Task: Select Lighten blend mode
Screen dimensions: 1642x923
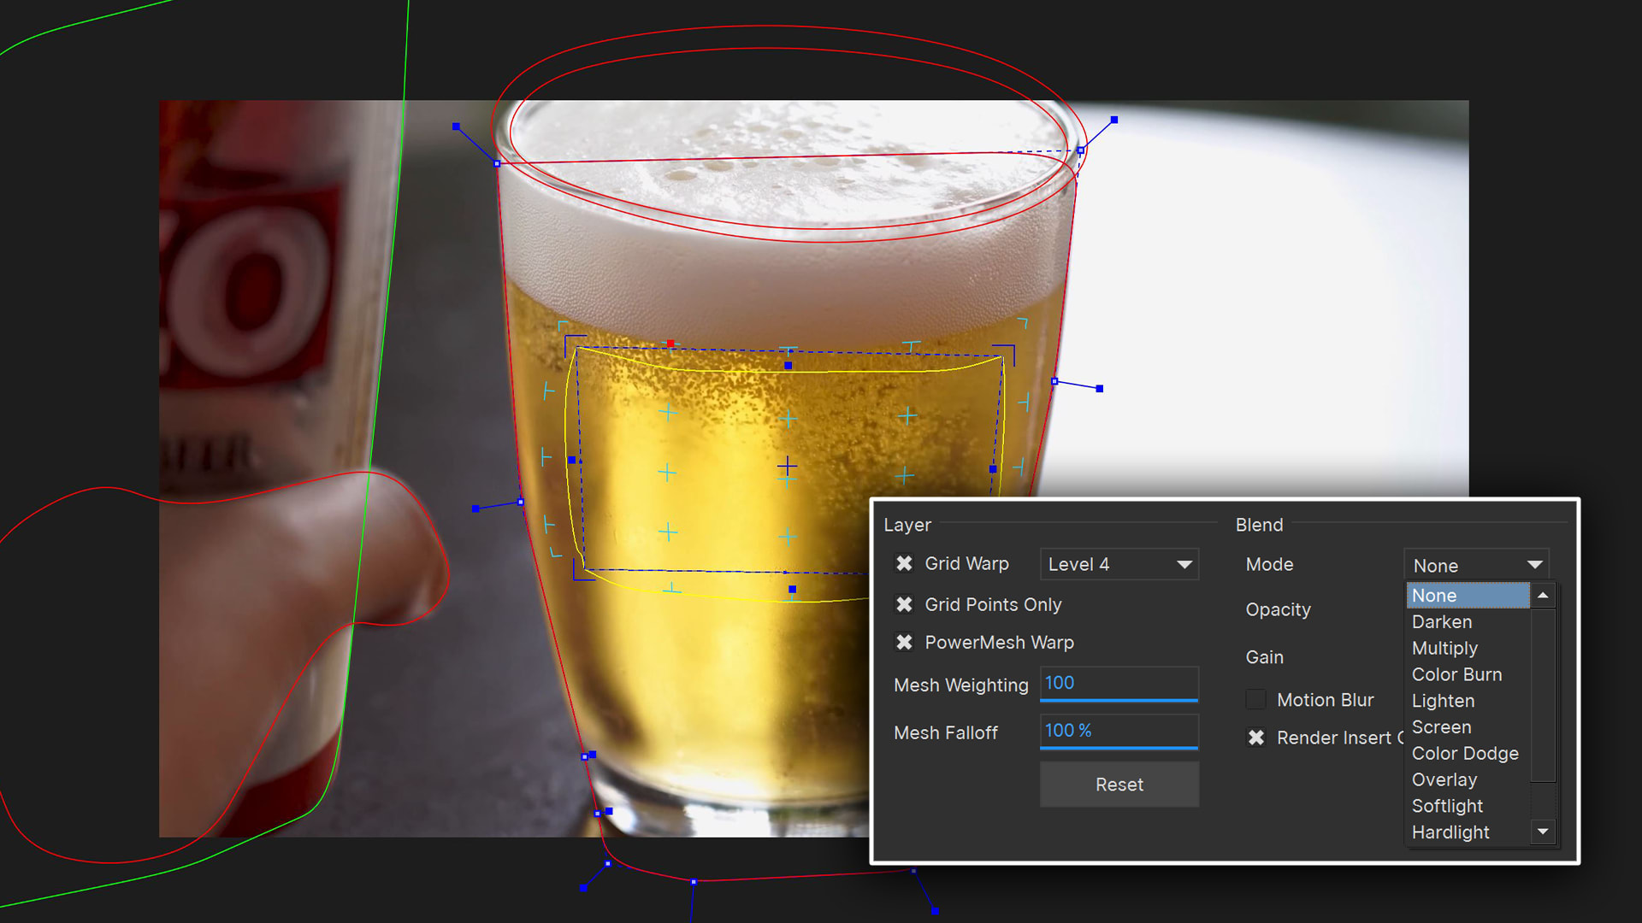Action: [1443, 700]
